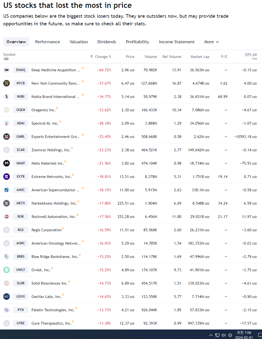Click the GMBL company logo icon
The image size is (262, 339).
click(7, 137)
